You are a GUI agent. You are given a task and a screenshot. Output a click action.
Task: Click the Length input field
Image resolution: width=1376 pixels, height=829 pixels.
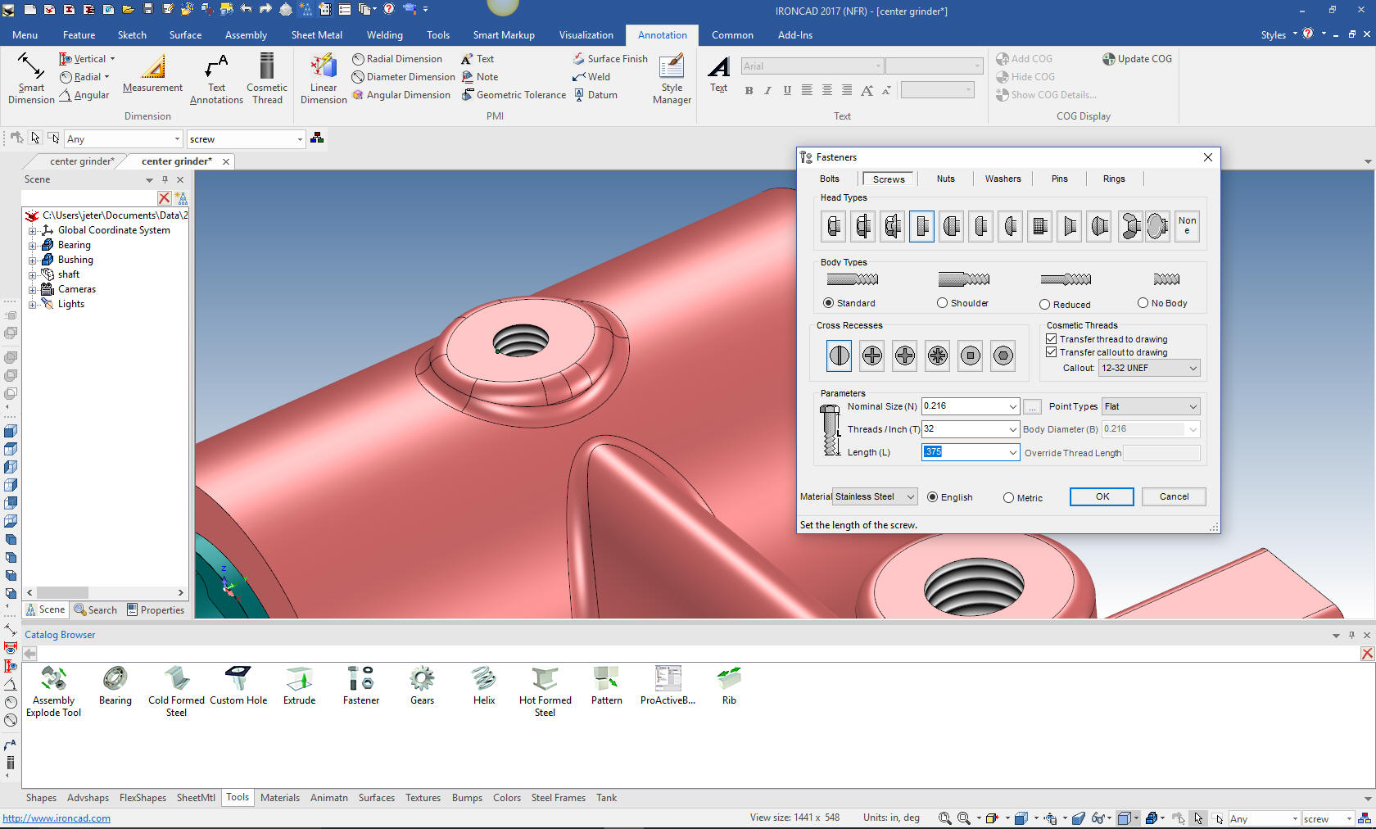[964, 452]
